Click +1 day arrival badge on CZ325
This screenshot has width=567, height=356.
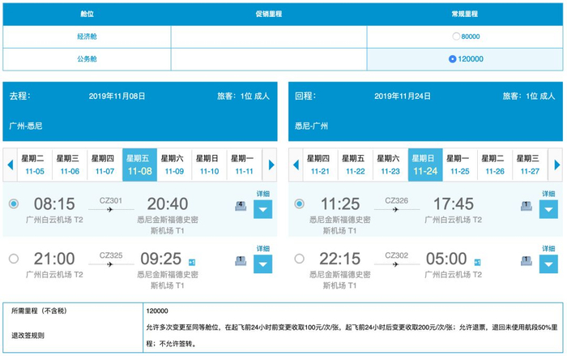point(191,262)
